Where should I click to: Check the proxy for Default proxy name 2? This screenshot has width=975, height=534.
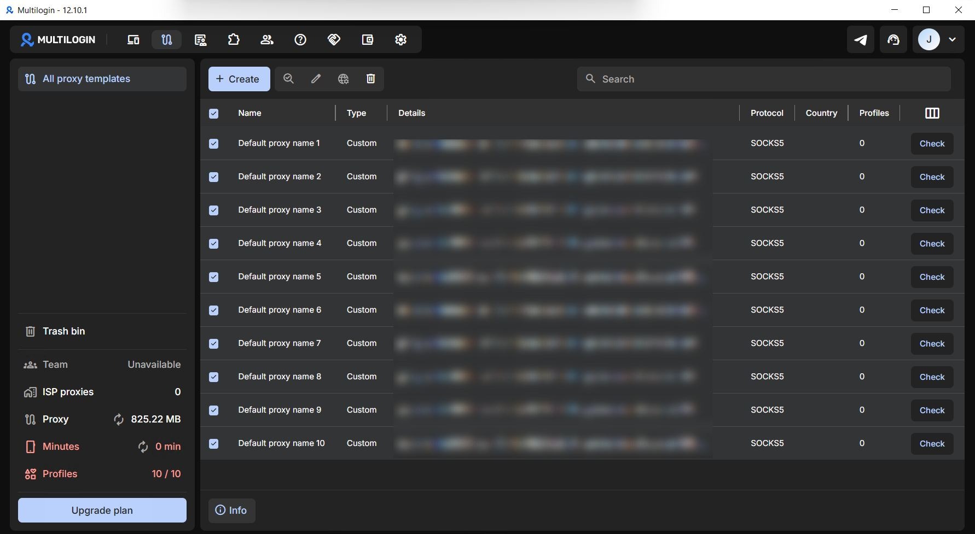pyautogui.click(x=932, y=177)
